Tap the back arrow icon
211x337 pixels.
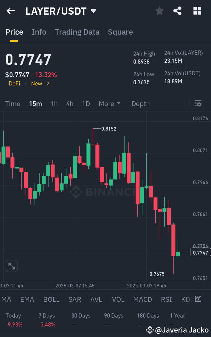tap(11, 11)
